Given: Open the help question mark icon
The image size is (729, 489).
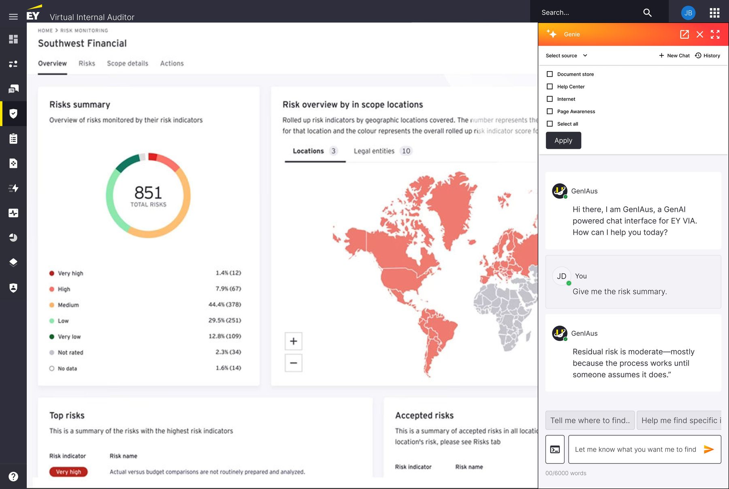Looking at the screenshot, I should click(x=13, y=476).
